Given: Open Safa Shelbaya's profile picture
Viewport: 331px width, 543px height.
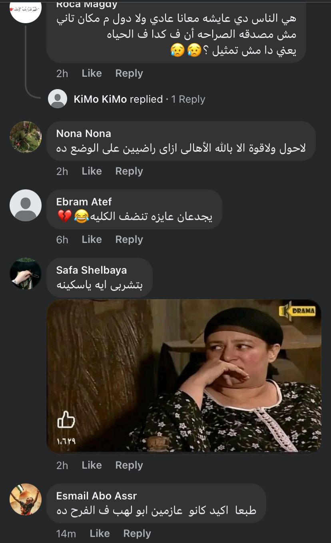Looking at the screenshot, I should point(26,274).
